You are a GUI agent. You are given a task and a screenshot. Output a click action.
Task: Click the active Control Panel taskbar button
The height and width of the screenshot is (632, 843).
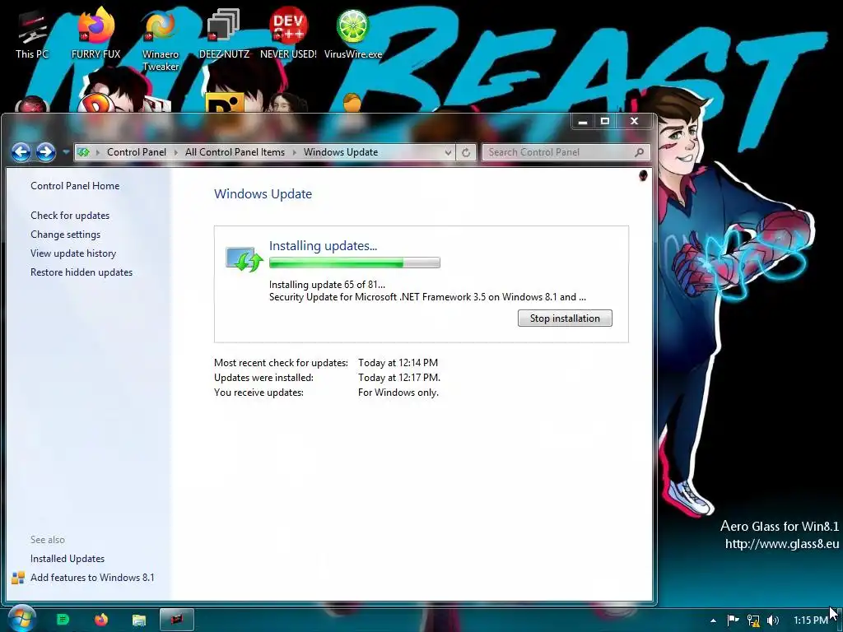[x=176, y=620]
